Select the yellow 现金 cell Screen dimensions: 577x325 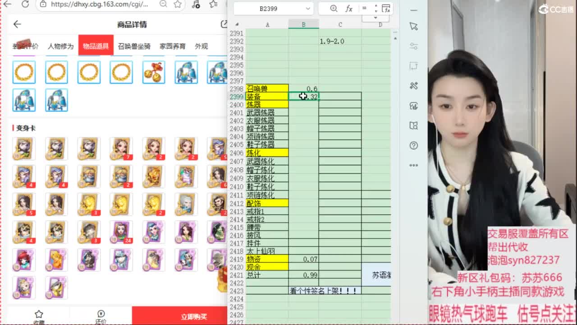point(267,267)
